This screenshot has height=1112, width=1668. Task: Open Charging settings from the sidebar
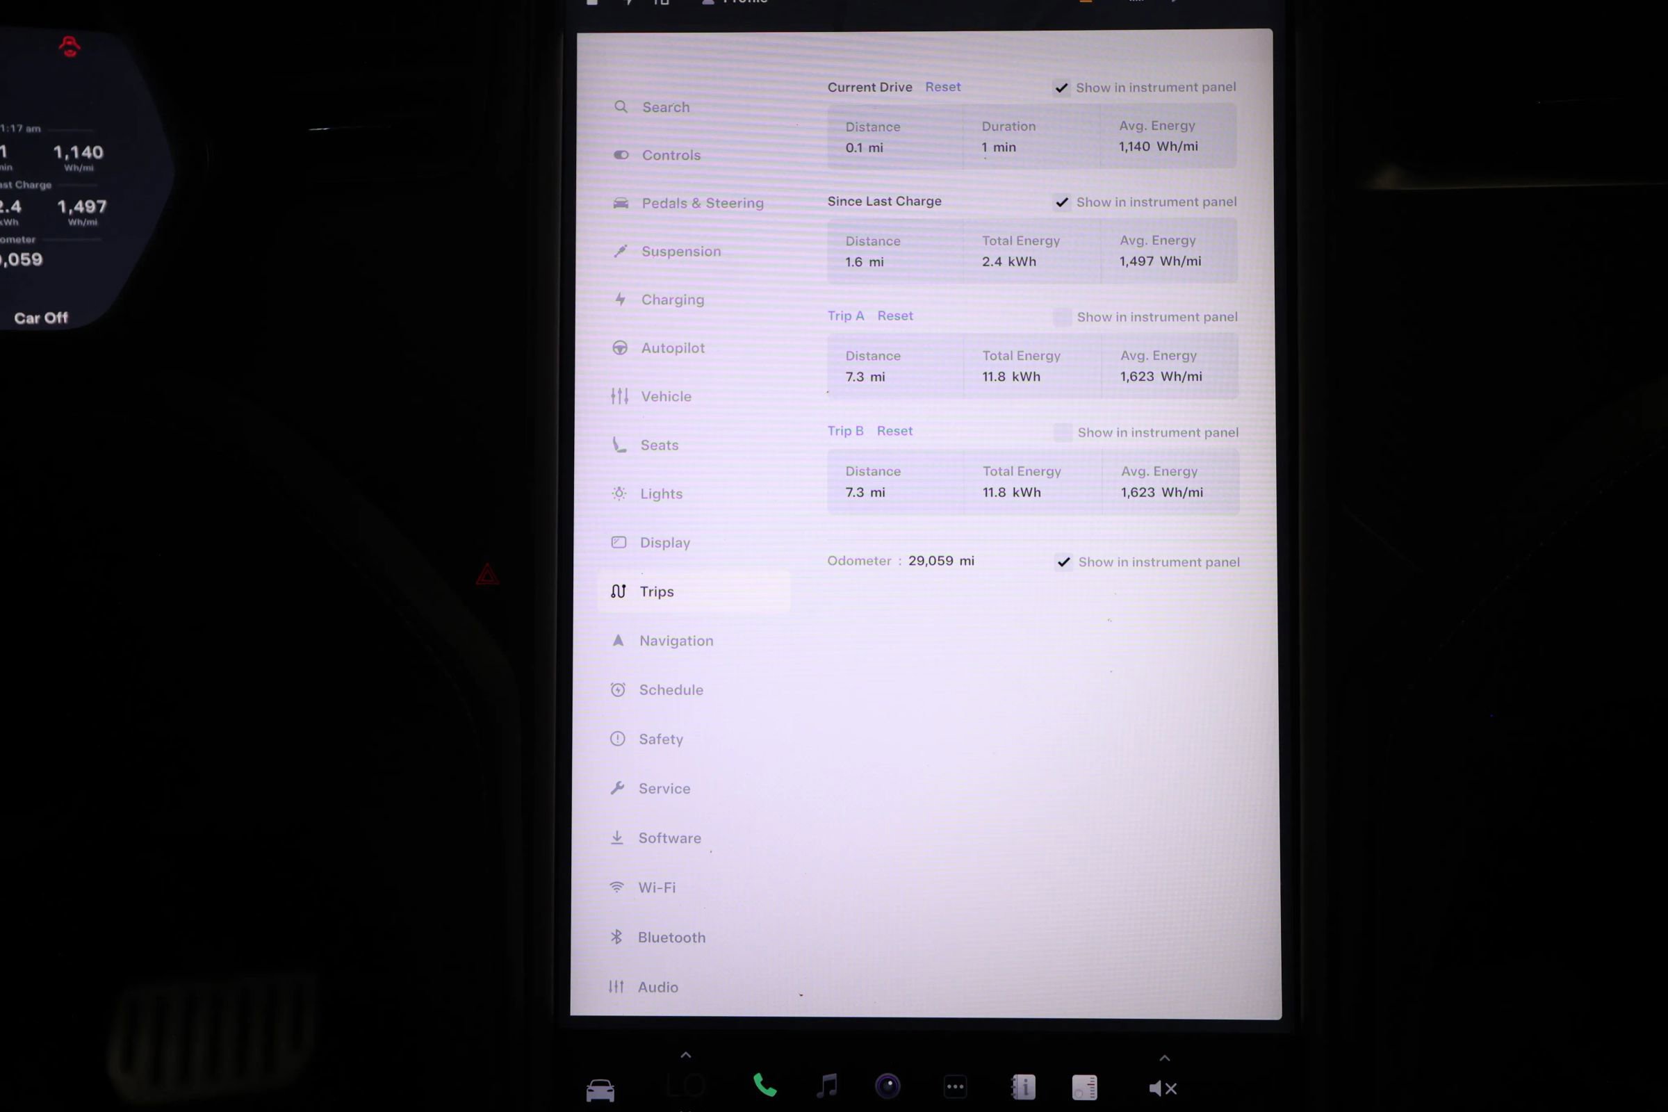[x=671, y=300]
